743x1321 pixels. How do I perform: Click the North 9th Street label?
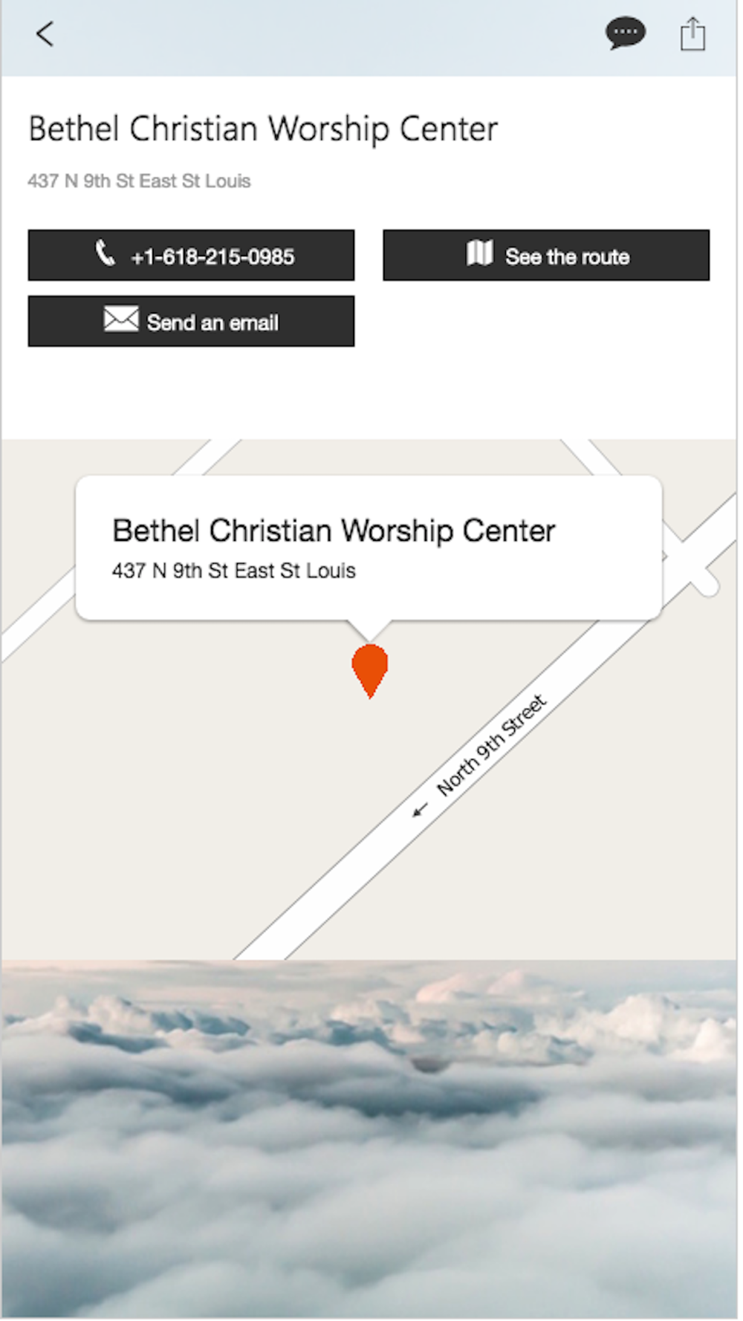coord(491,745)
